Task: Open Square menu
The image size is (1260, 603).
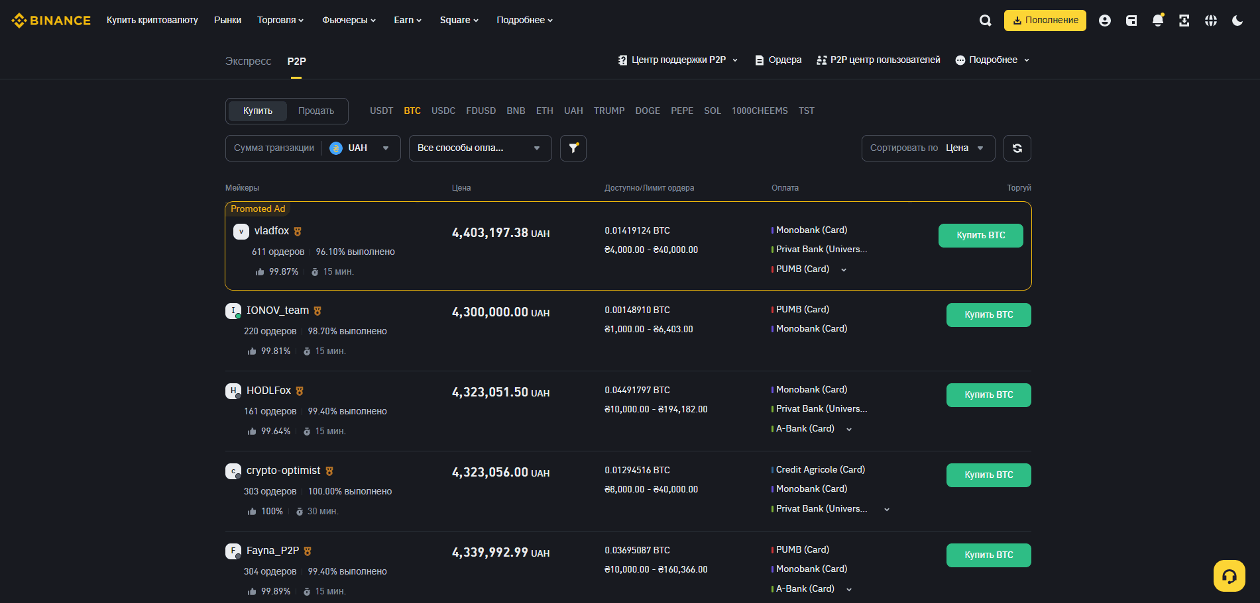Action: pos(459,21)
